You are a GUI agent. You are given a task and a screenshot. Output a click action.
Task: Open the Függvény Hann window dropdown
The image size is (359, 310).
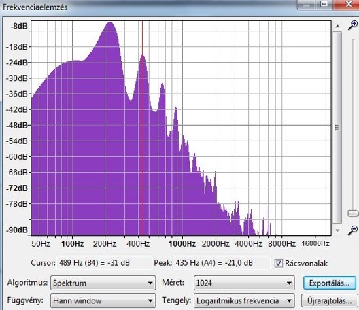tap(103, 300)
